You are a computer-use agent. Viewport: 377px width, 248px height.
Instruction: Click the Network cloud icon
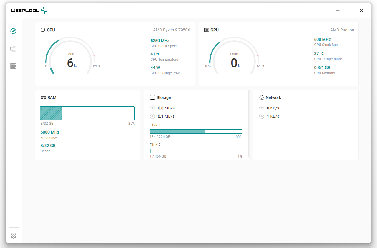[262, 97]
